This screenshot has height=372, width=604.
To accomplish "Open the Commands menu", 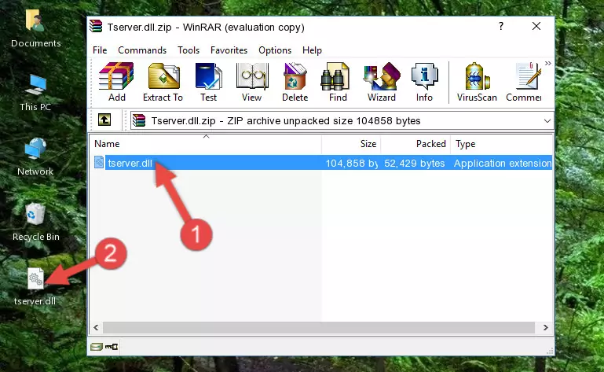I will (142, 50).
